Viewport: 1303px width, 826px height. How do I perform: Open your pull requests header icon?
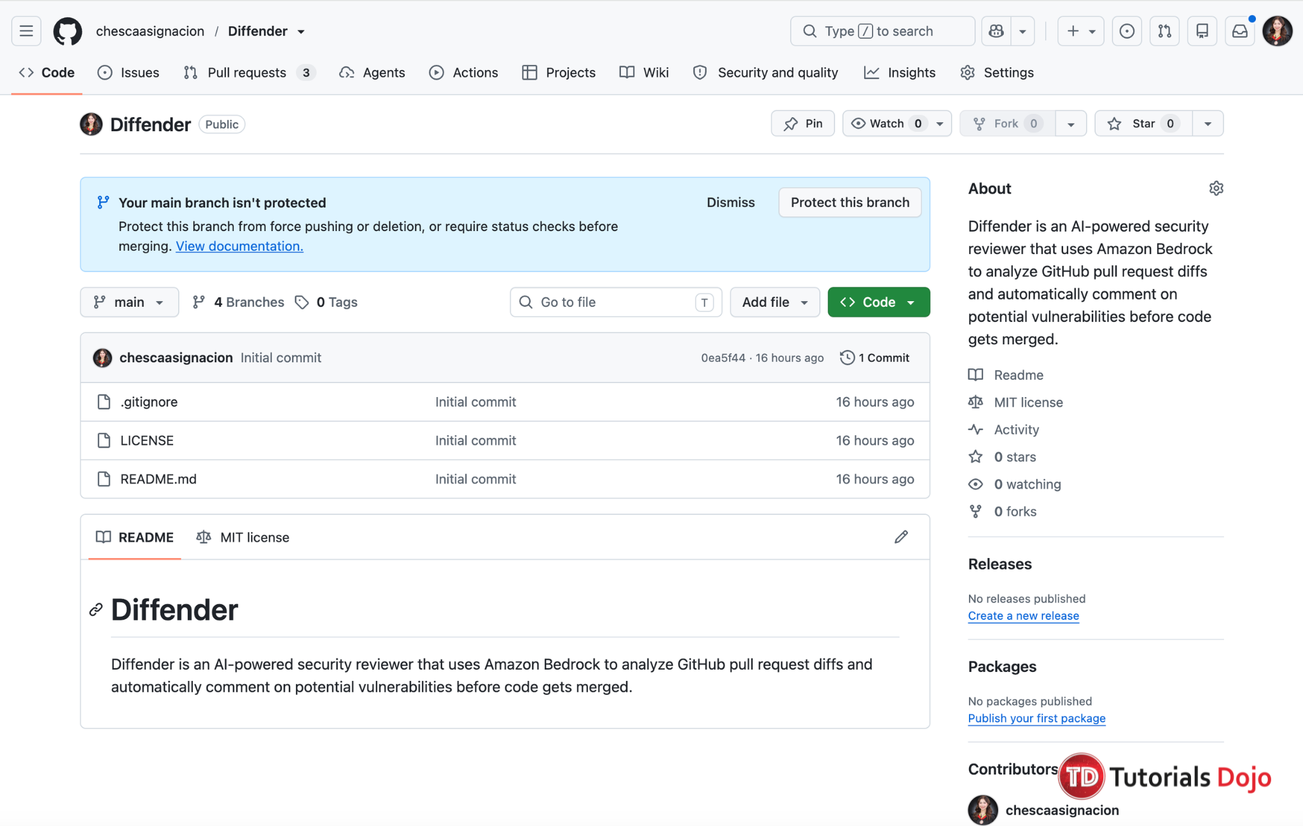pyautogui.click(x=1164, y=31)
